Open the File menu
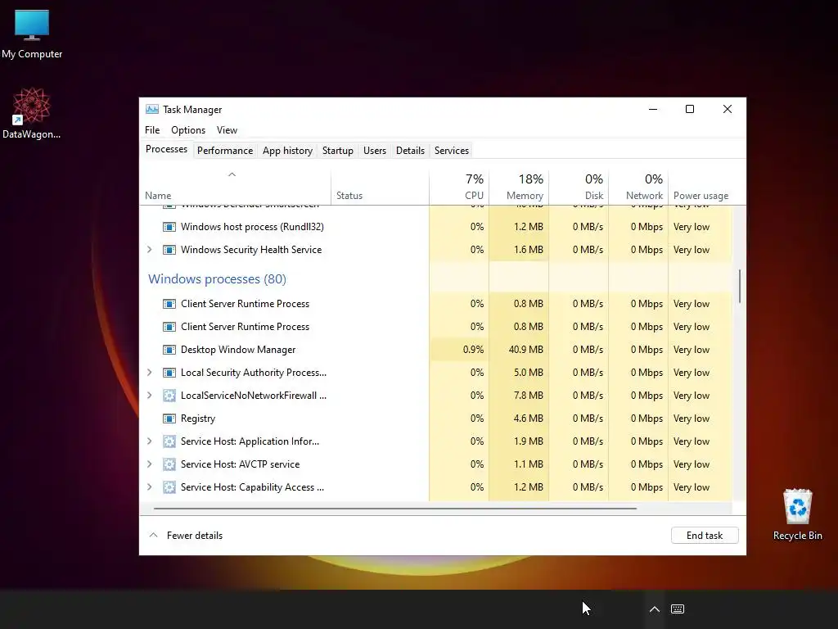The width and height of the screenshot is (838, 629). coord(152,130)
